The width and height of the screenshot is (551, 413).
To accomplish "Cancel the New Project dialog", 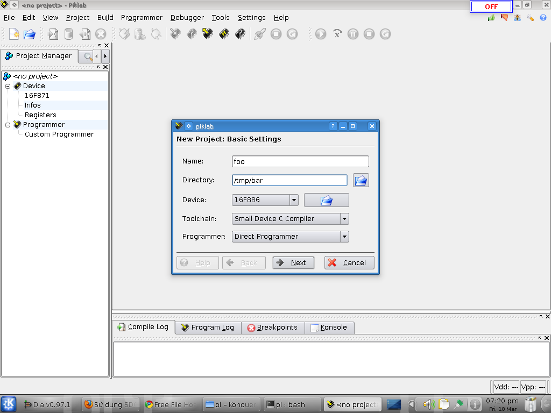I will click(349, 262).
